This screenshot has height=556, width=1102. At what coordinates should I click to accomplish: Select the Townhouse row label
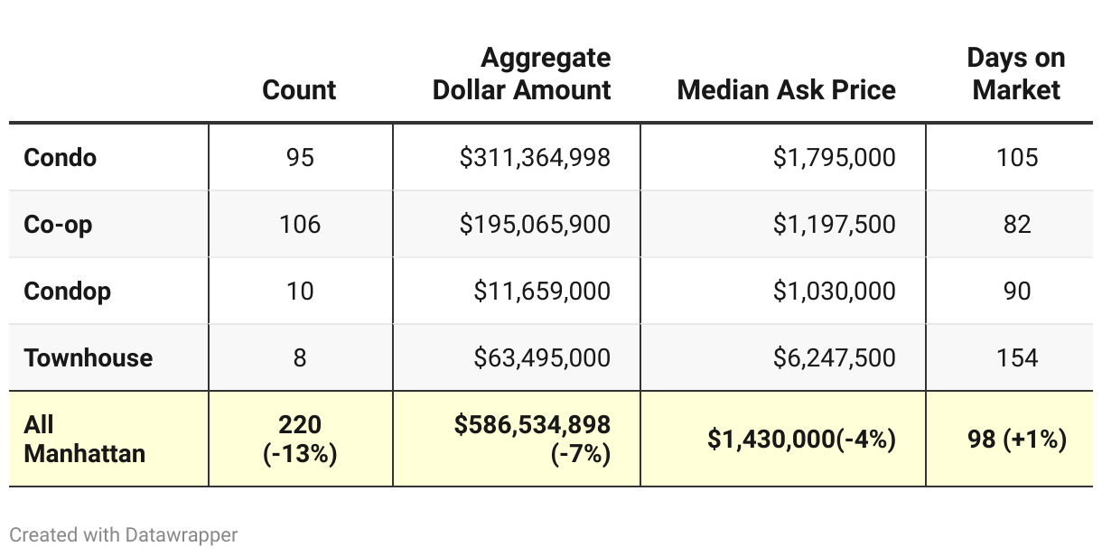point(89,357)
